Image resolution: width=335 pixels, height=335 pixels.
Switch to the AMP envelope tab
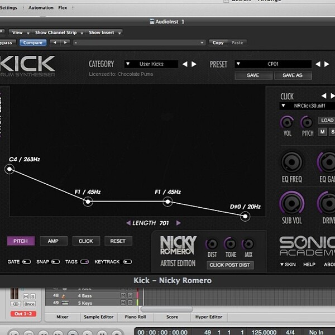54,241
